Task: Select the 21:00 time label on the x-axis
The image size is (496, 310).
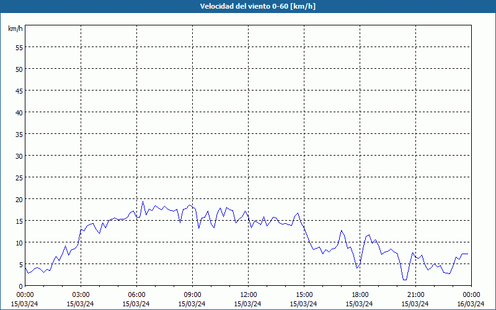Action: coord(415,294)
